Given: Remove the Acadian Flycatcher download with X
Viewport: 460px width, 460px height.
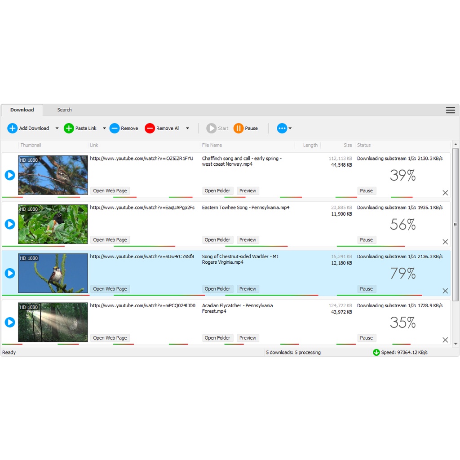Looking at the screenshot, I should point(445,340).
